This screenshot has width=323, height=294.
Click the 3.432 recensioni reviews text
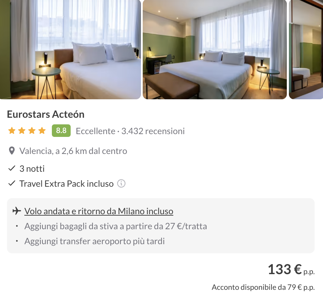153,131
